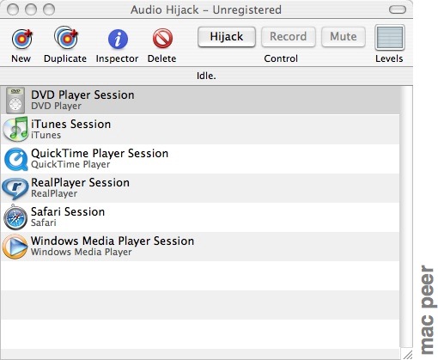
Task: Click the New session target icon
Action: pos(21,39)
